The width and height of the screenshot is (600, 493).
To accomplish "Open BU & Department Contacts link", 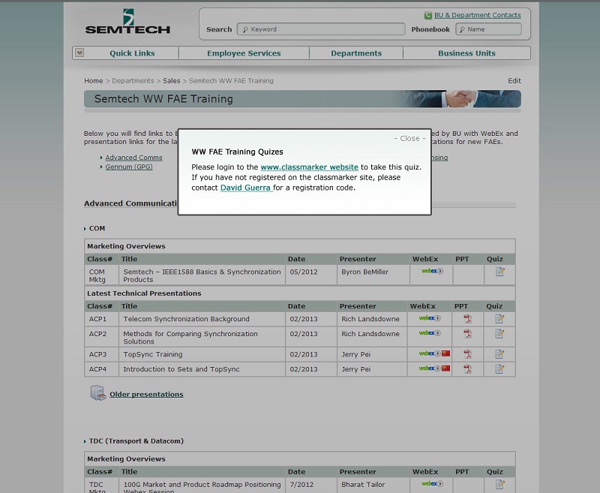I will click(x=478, y=15).
